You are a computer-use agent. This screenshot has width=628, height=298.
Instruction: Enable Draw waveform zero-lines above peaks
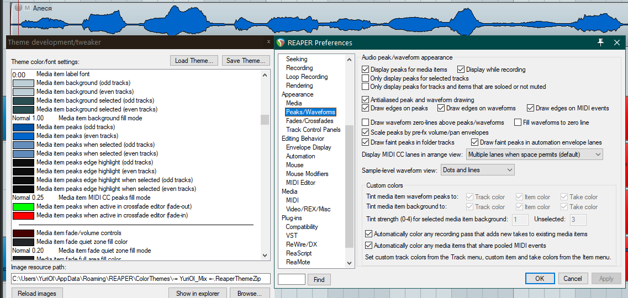pyautogui.click(x=365, y=123)
